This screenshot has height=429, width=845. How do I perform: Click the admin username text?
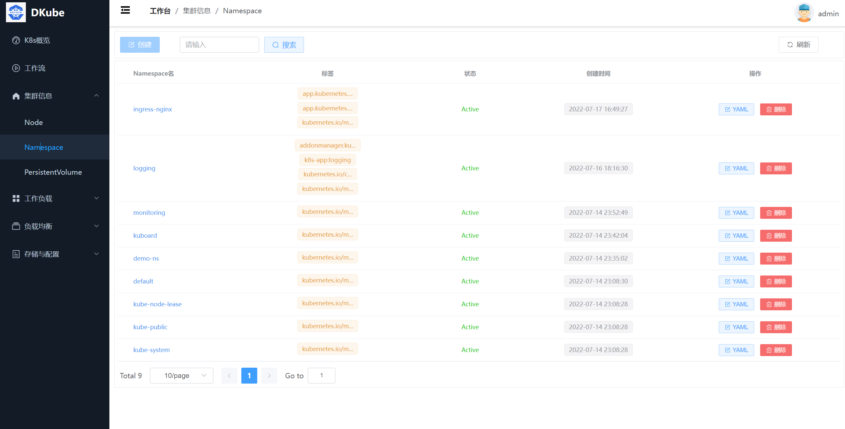[x=828, y=14]
